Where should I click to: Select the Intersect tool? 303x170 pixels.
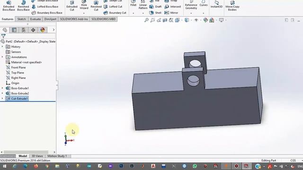[x=173, y=7]
